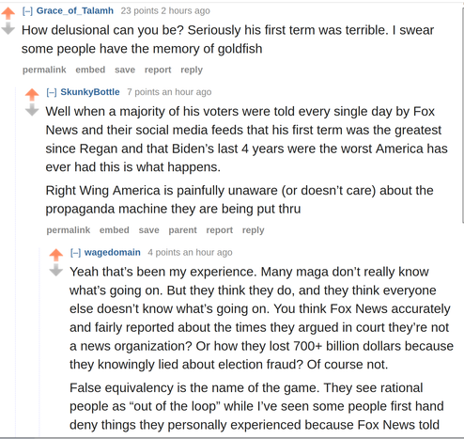Upvote Grace_of_Talamh's comment
Screen dimensions: 464x439
pyautogui.click(x=8, y=13)
